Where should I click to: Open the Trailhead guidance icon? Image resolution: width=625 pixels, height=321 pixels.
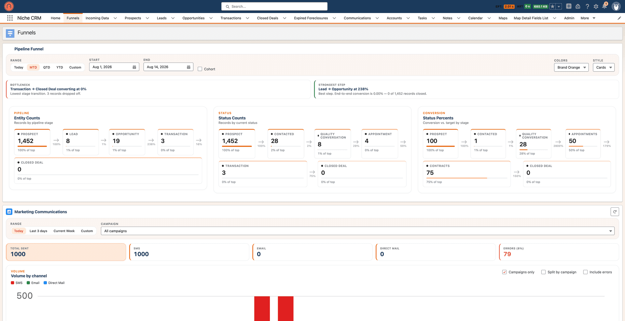pos(578,7)
